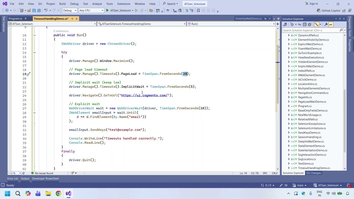Open the Developer PowerShell tab
Viewport: 354px width, 199px height.
click(45, 179)
